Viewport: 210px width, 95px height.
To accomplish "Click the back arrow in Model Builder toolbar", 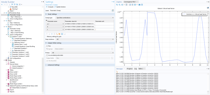I will pyautogui.click(x=2, y=4).
